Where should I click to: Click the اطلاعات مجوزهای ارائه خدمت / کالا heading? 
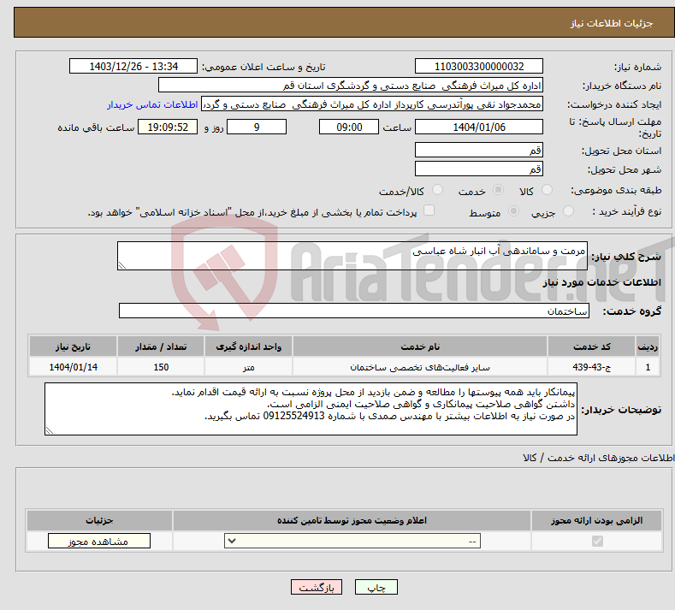(598, 458)
